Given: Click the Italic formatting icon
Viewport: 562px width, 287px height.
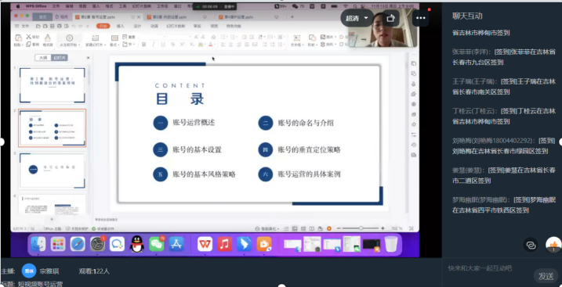Looking at the screenshot, I should (x=154, y=45).
